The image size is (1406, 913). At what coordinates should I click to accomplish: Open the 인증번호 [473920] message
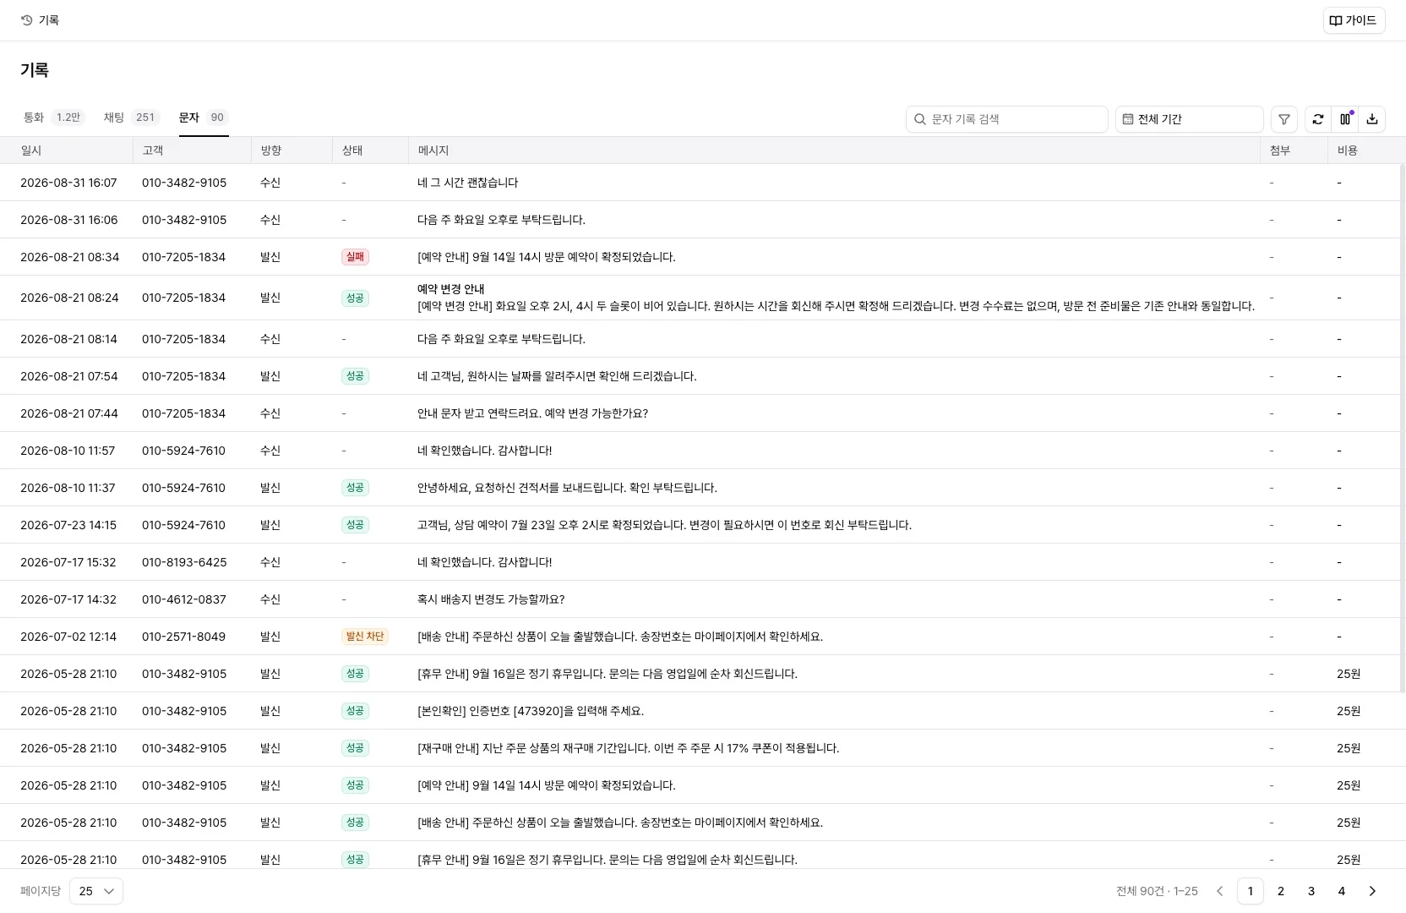(531, 711)
